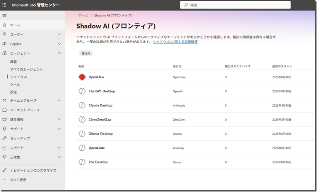Click the ellipsis icon beside すべて表示
Image resolution: width=317 pixels, height=192 pixels.
pos(5,180)
